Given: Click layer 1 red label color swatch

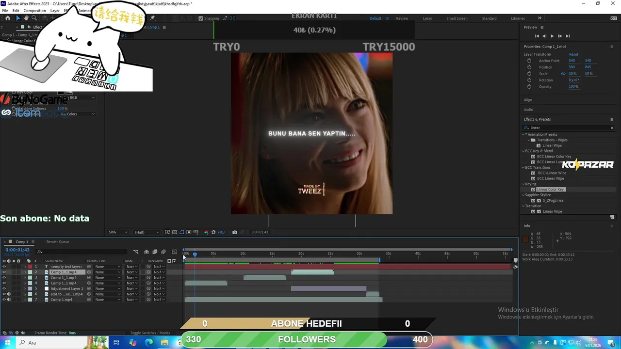Looking at the screenshot, I should 30,267.
